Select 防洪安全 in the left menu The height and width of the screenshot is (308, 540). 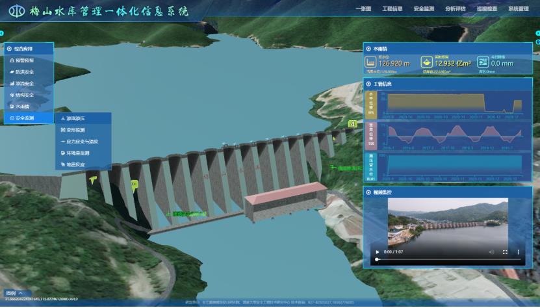click(29, 72)
